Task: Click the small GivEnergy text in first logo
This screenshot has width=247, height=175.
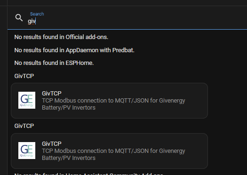Action: pos(27,105)
